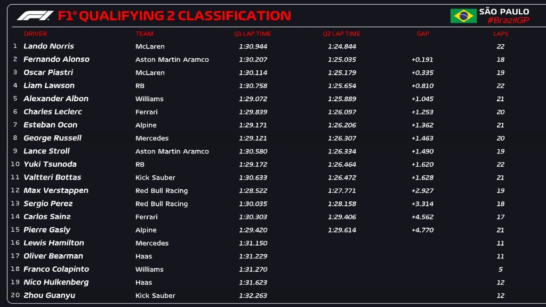Image resolution: width=546 pixels, height=307 pixels.
Task: Click the F1 logo icon
Action: (35, 15)
